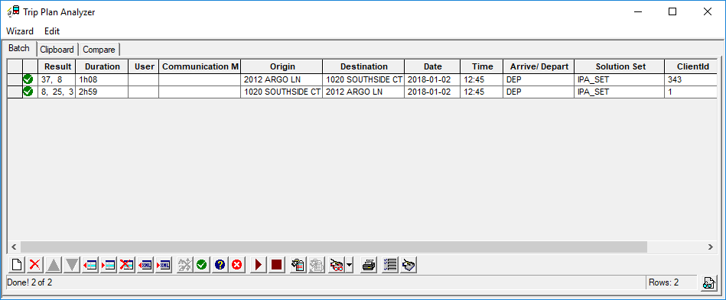Screen dimensions: 726x300
Task: Select the 2h59 duration cell
Action: click(x=102, y=92)
